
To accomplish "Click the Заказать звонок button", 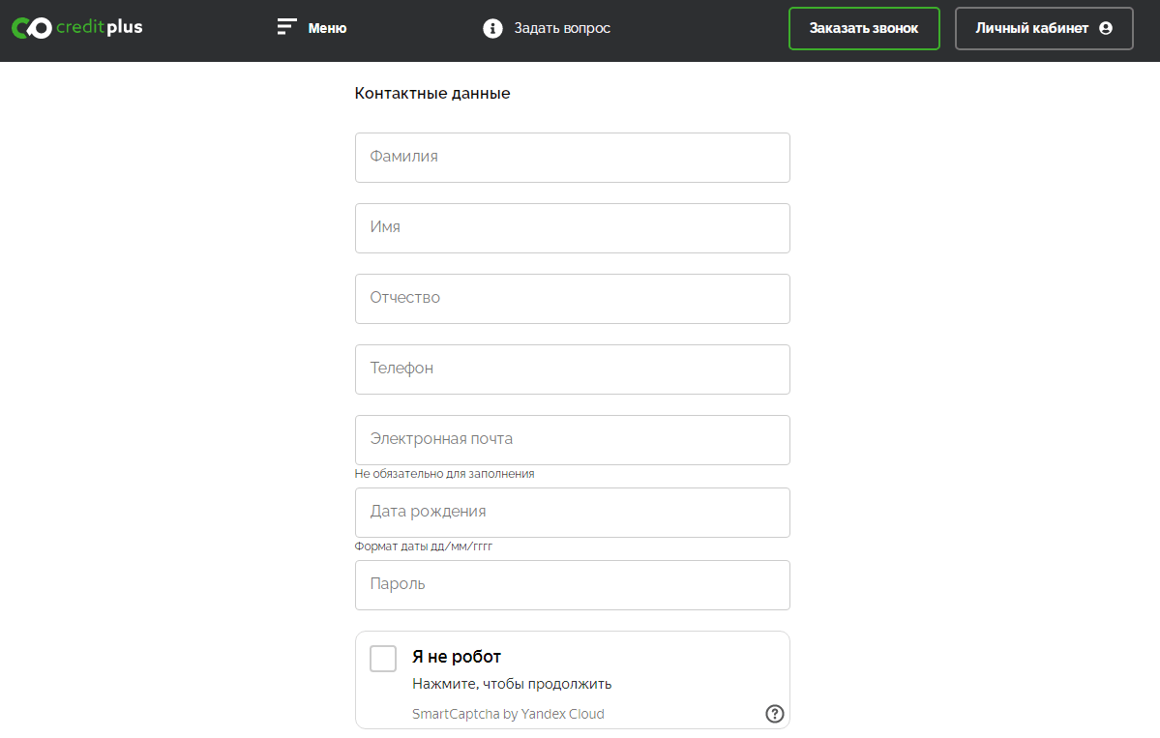I will (864, 28).
